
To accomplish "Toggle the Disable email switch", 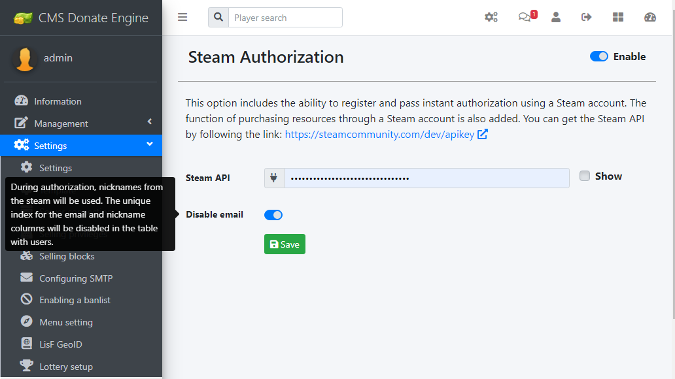I will [x=273, y=215].
